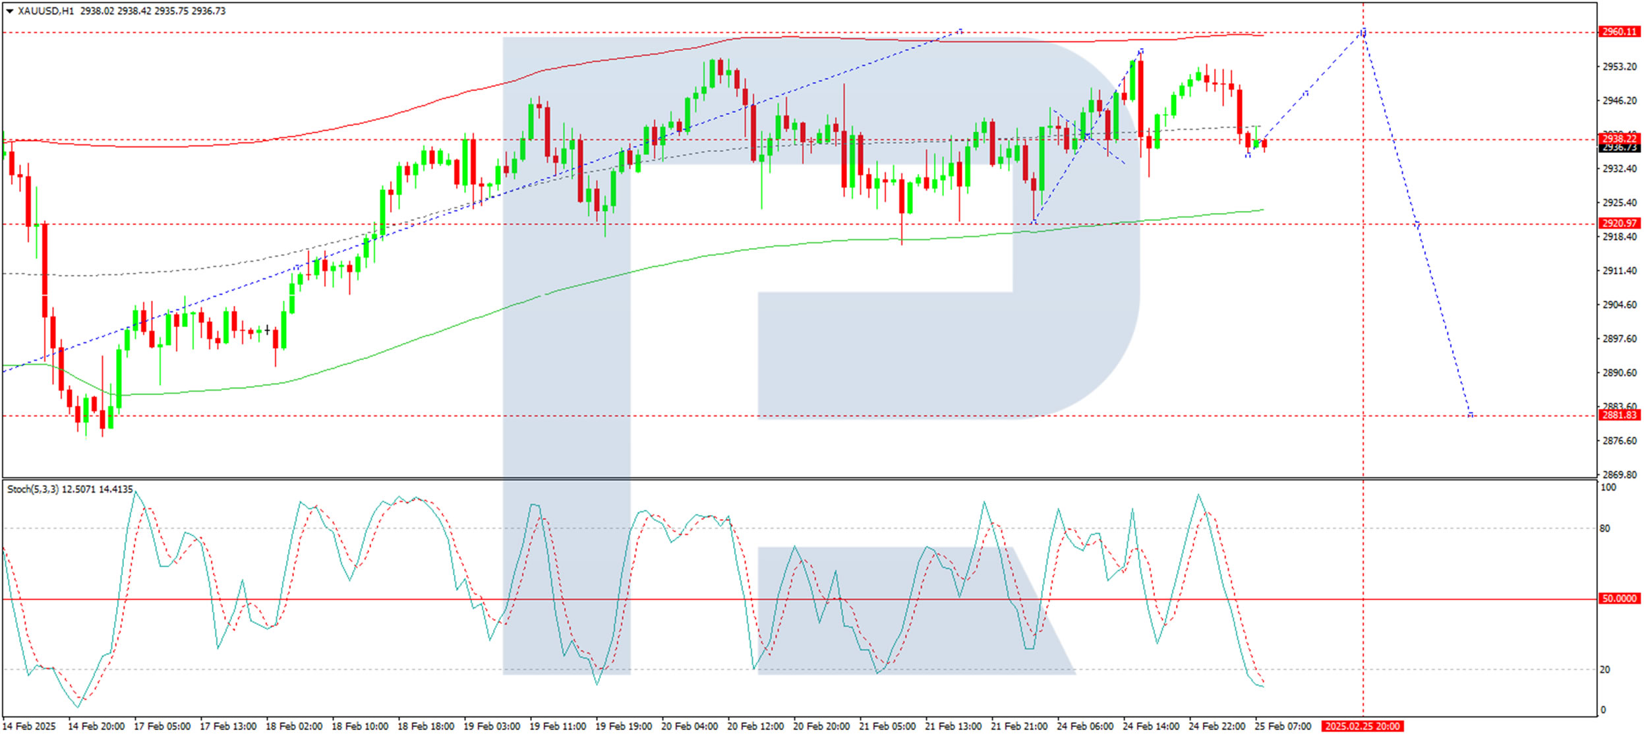Click the 20 level on stochastic scale
This screenshot has height=738, width=1644.
pyautogui.click(x=1604, y=669)
